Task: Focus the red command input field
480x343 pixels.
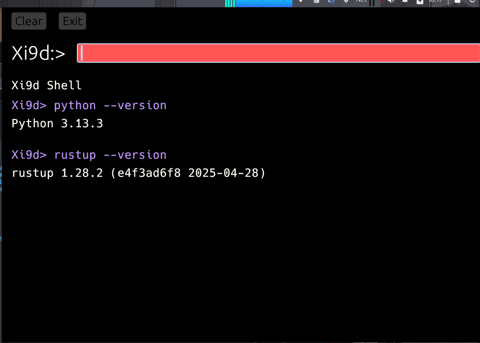Action: coord(278,53)
